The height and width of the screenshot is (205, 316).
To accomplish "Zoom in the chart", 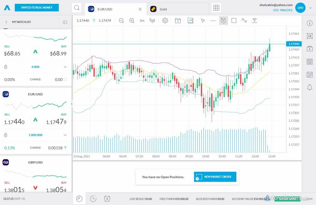I will coord(132,20).
